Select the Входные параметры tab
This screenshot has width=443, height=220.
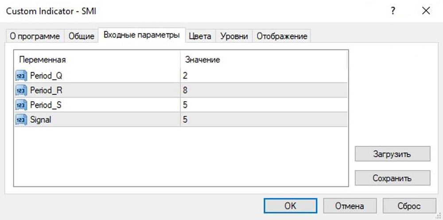(x=141, y=35)
